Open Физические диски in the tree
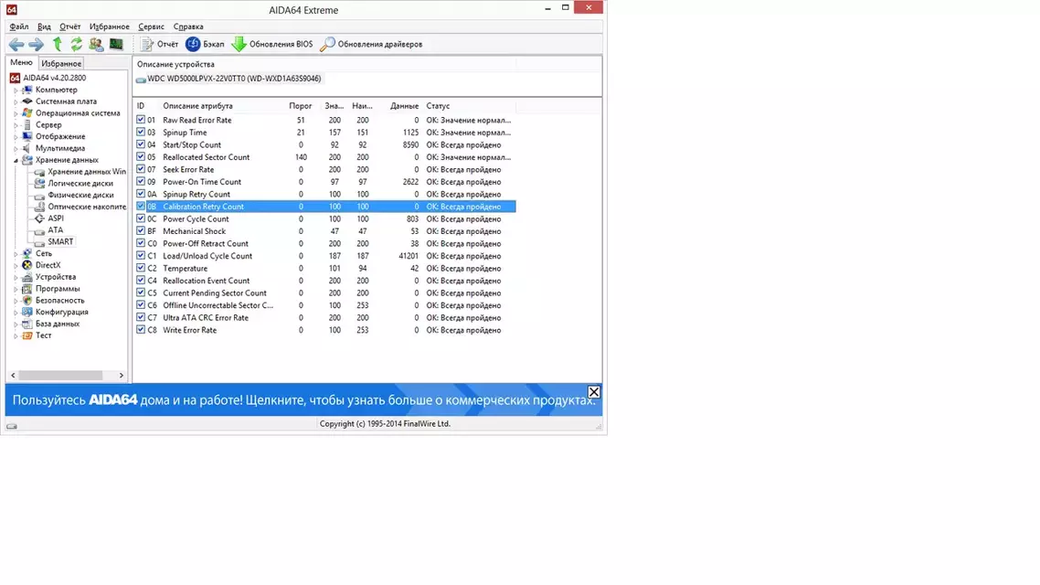This screenshot has width=1040, height=585. (80, 195)
